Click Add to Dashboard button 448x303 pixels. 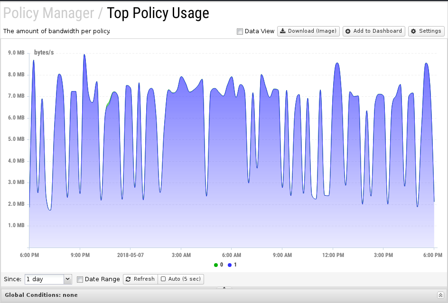pyautogui.click(x=373, y=31)
